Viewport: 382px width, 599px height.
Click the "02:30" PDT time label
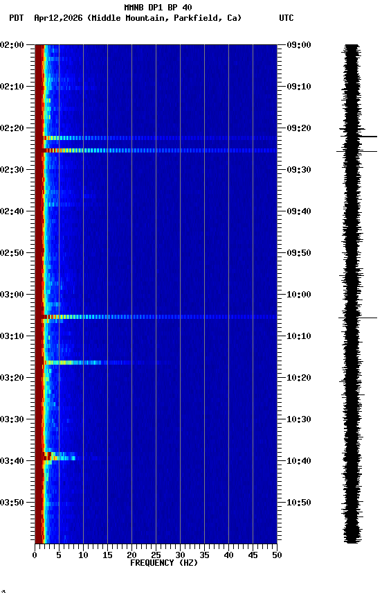[x=12, y=170]
